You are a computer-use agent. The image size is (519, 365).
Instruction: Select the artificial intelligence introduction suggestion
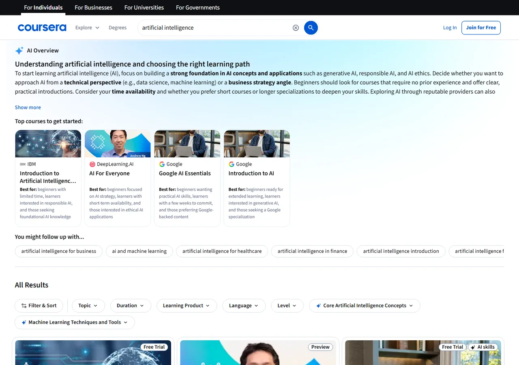pyautogui.click(x=401, y=251)
